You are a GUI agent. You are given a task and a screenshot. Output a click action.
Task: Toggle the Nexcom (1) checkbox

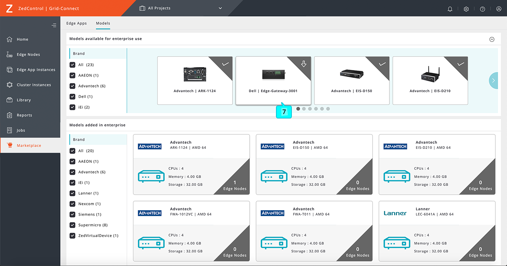click(72, 204)
